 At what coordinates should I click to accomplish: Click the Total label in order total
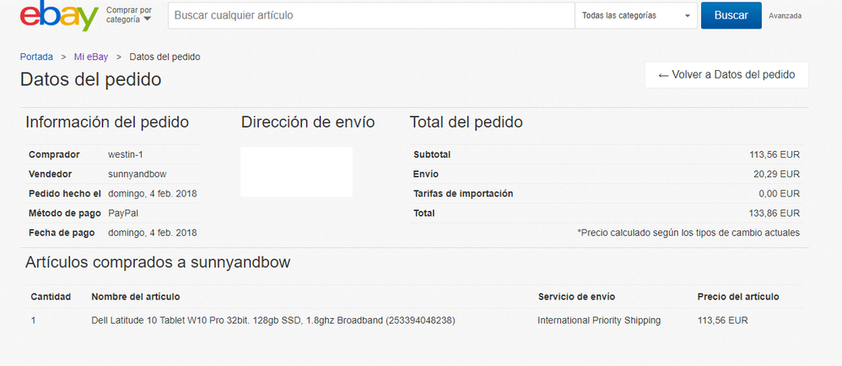424,213
